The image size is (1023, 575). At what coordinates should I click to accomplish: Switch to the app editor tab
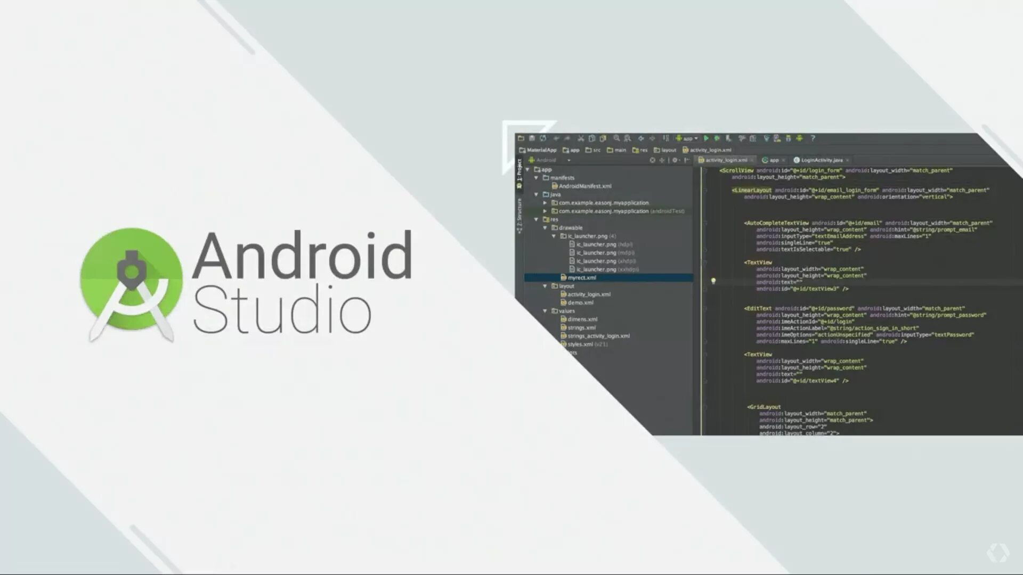773,160
